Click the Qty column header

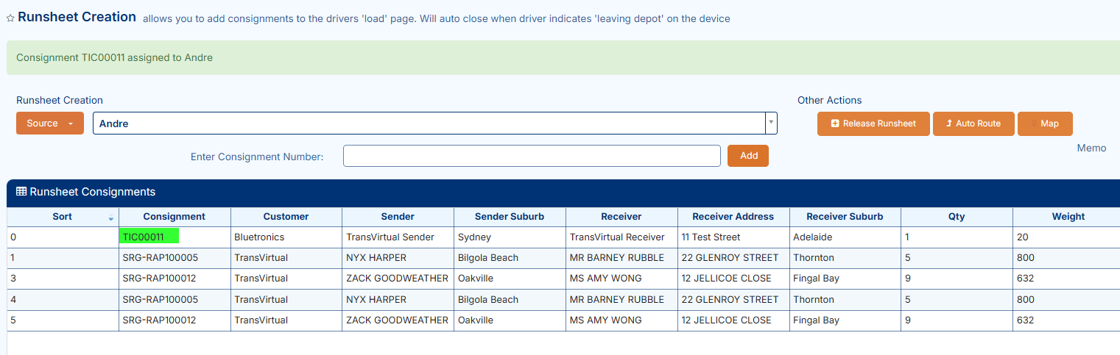[957, 217]
